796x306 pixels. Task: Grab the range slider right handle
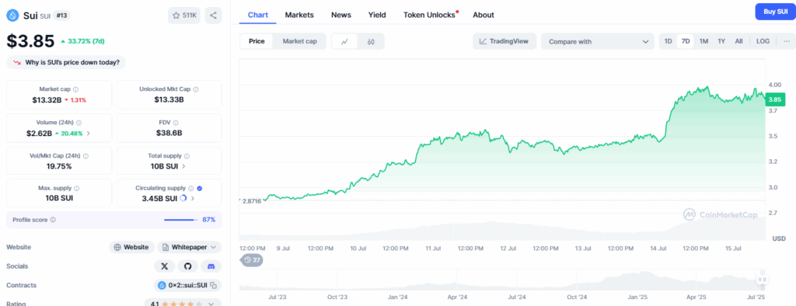(x=762, y=280)
